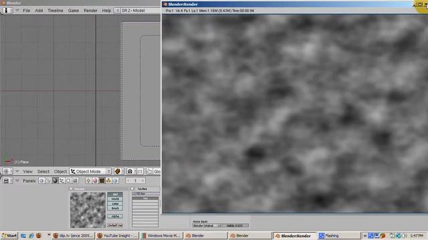
Task: Select Lamp texture source button
Action: click(115, 203)
